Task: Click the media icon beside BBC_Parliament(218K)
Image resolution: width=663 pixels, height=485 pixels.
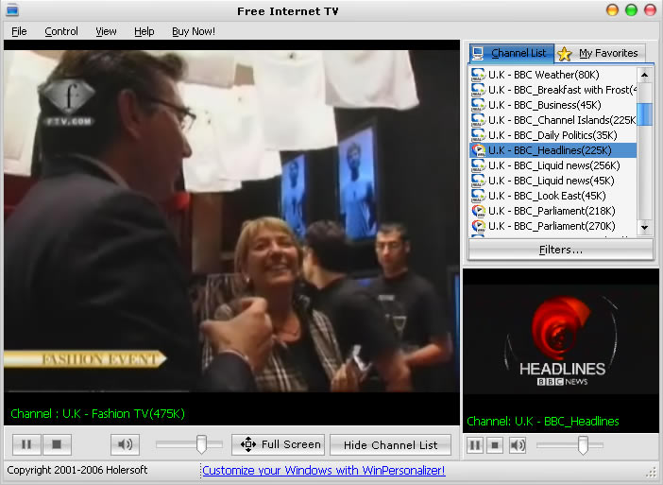Action: (x=478, y=211)
